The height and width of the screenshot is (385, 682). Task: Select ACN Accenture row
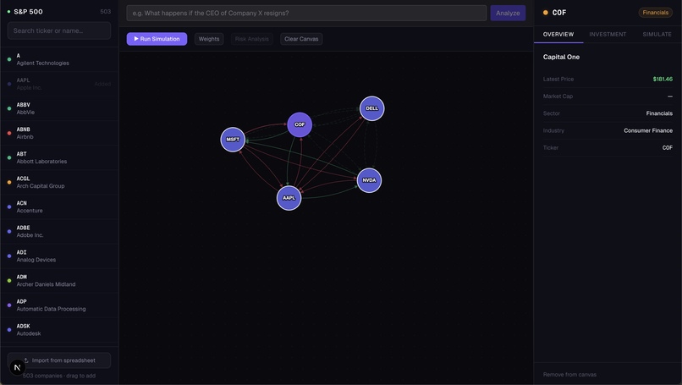tap(59, 206)
